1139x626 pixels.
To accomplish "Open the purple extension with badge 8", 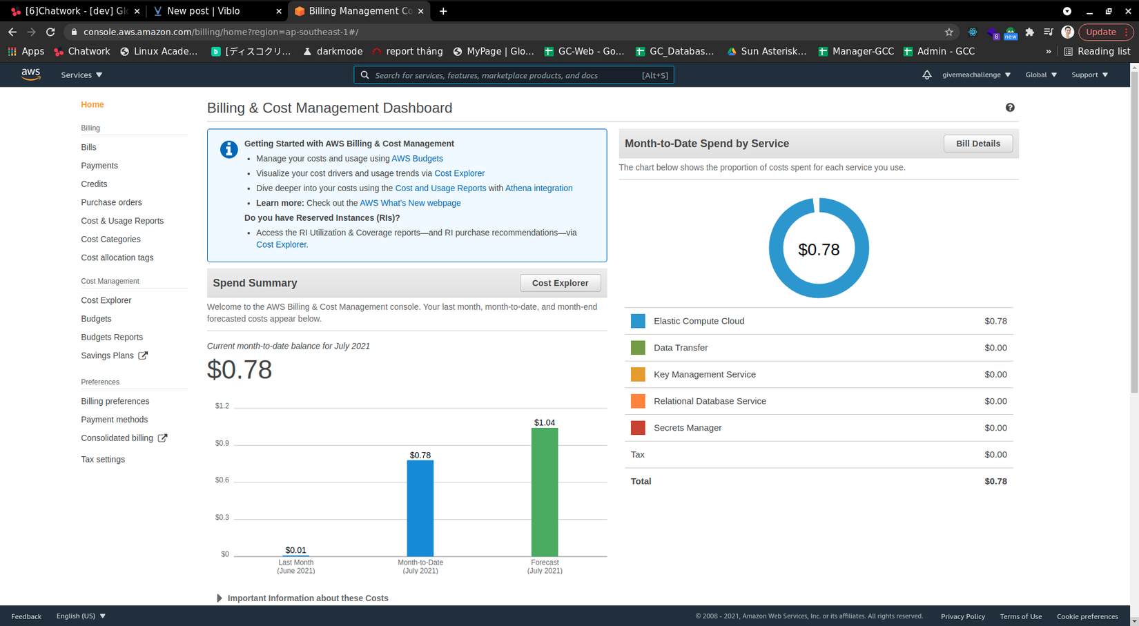I will 993,32.
